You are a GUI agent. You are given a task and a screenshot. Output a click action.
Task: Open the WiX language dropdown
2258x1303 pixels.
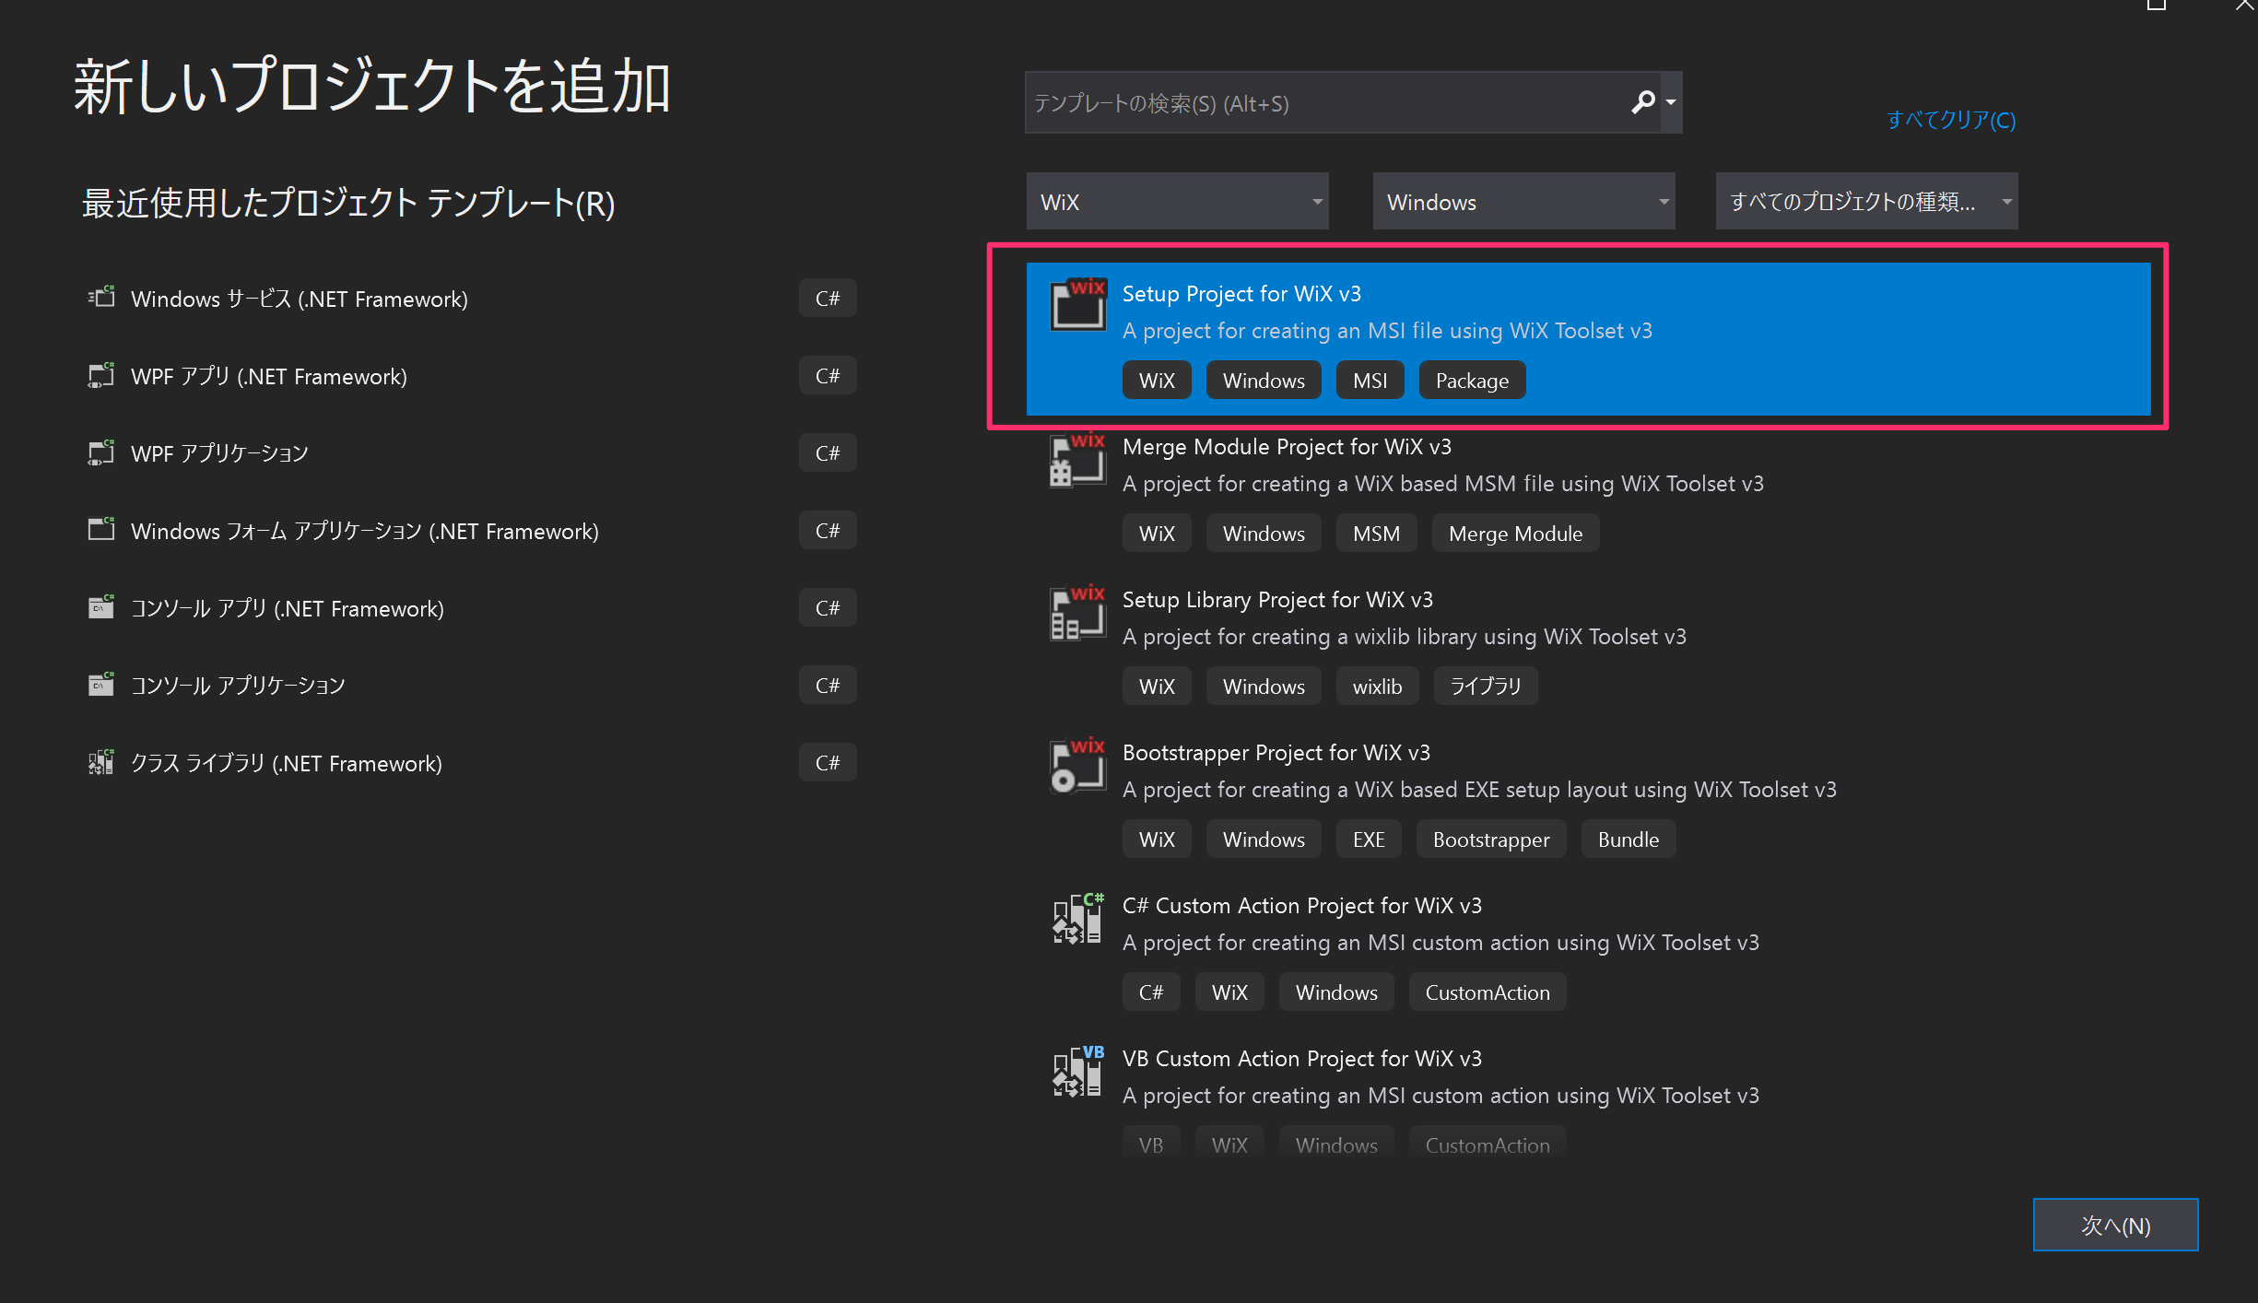(1177, 201)
